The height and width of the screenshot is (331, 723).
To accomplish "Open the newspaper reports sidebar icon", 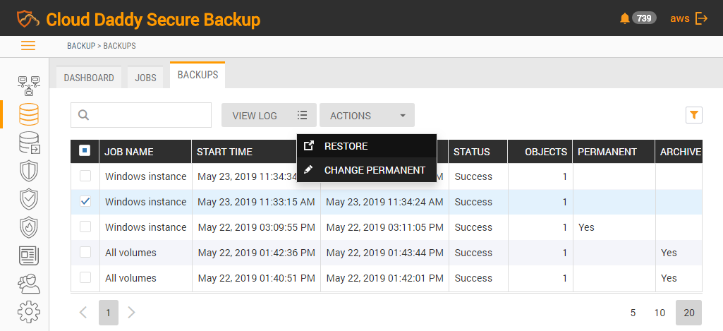I will coord(29,255).
